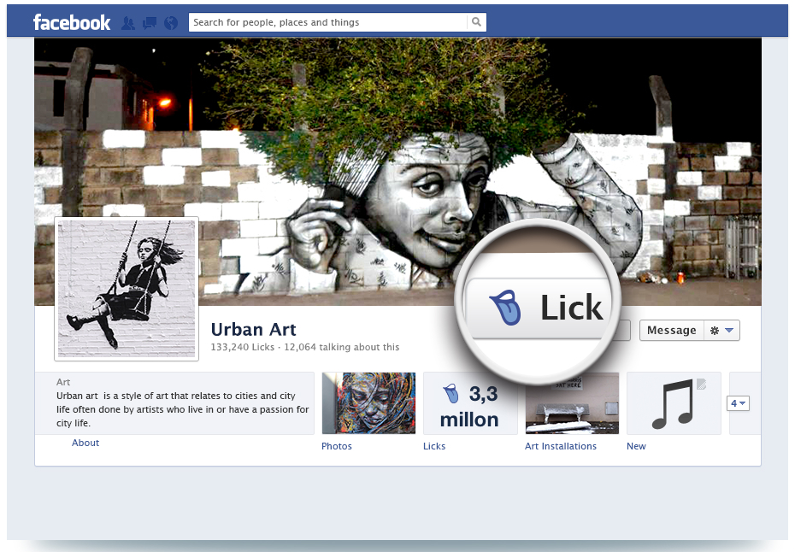Expand the gear dropdown arrow
The width and height of the screenshot is (795, 552).
coord(729,331)
